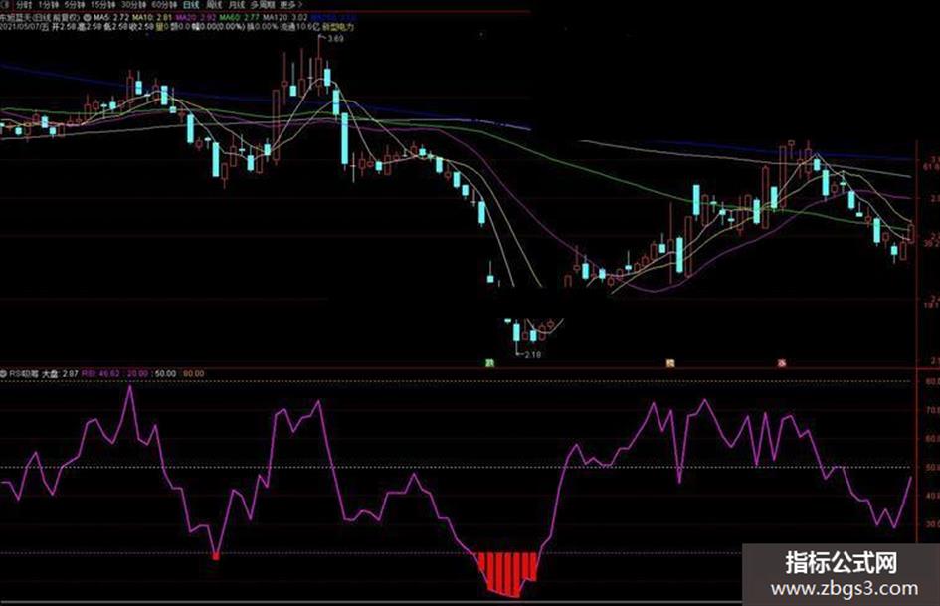Switch to the 周线 weekly chart tab
Viewport: 940px width, 606px height.
[215, 5]
